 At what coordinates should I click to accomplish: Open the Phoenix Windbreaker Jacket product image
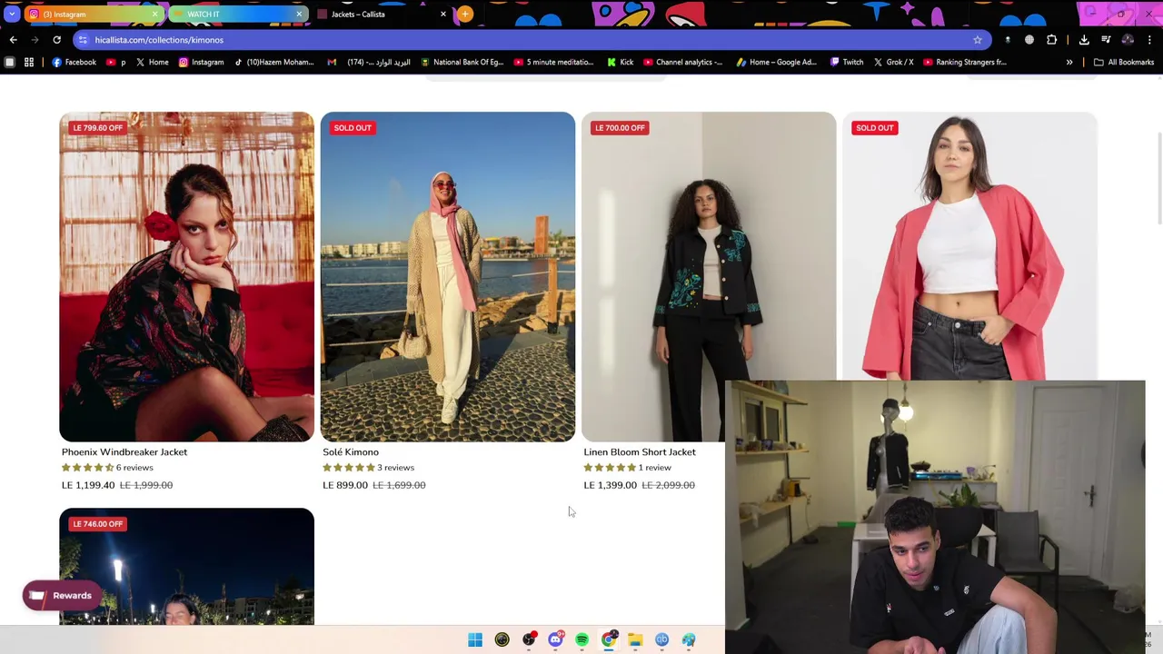(x=186, y=277)
